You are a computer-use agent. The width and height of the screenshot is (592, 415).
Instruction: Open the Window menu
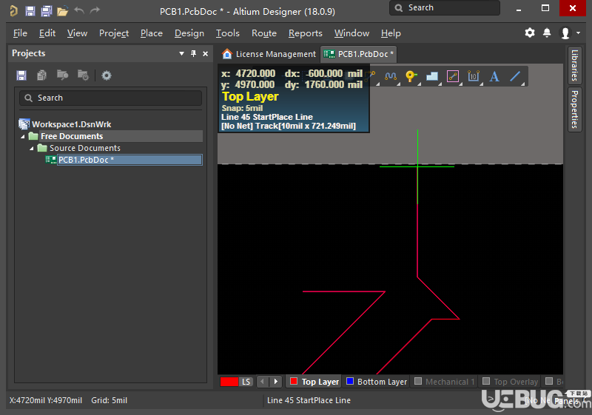351,33
